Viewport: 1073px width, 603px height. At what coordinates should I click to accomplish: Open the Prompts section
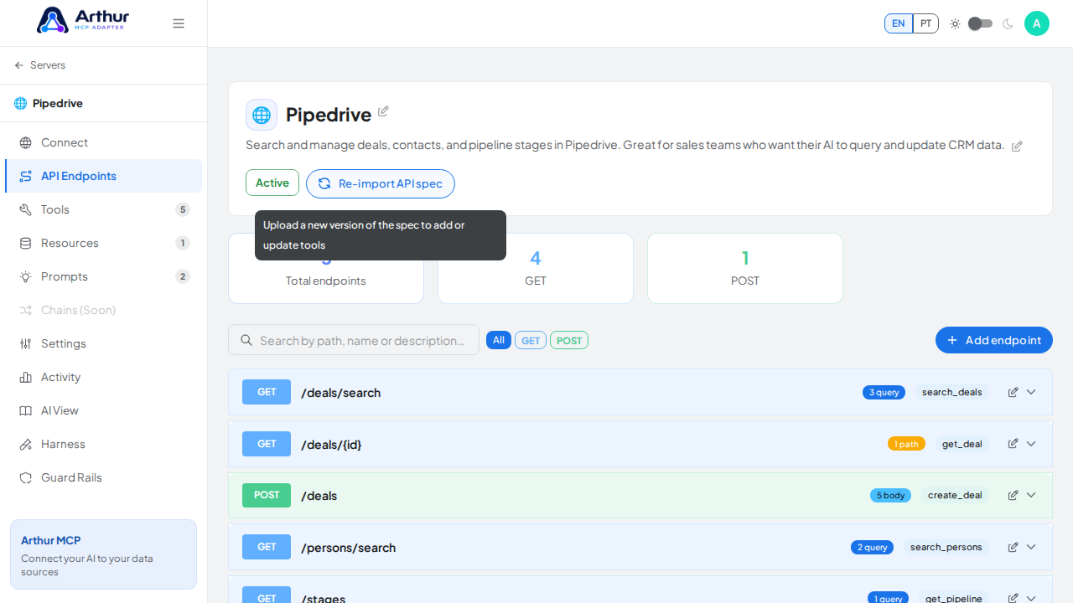(x=103, y=276)
